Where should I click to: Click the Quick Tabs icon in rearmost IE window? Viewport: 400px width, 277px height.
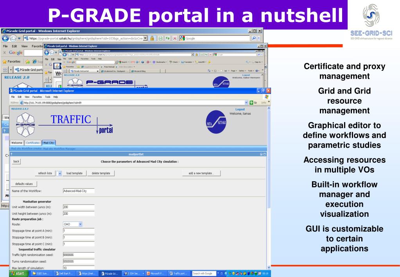pyautogui.click(x=5, y=70)
